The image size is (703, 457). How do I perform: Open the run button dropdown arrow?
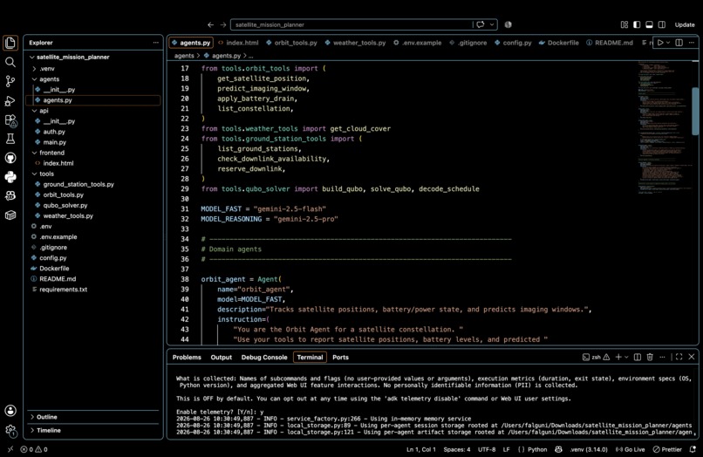(668, 43)
